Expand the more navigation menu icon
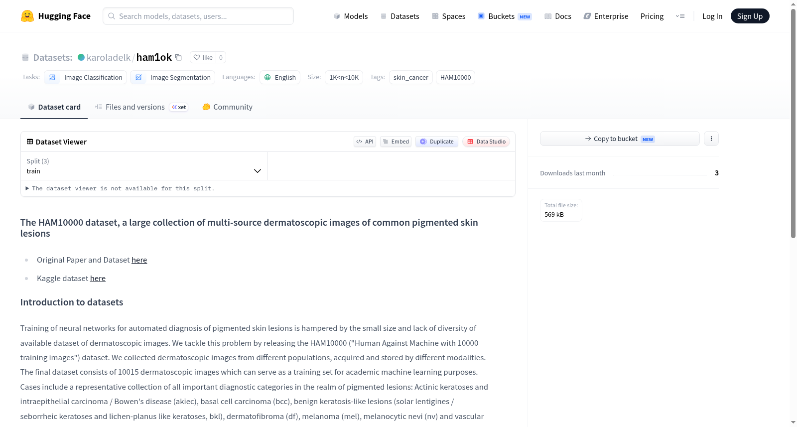 coord(680,16)
